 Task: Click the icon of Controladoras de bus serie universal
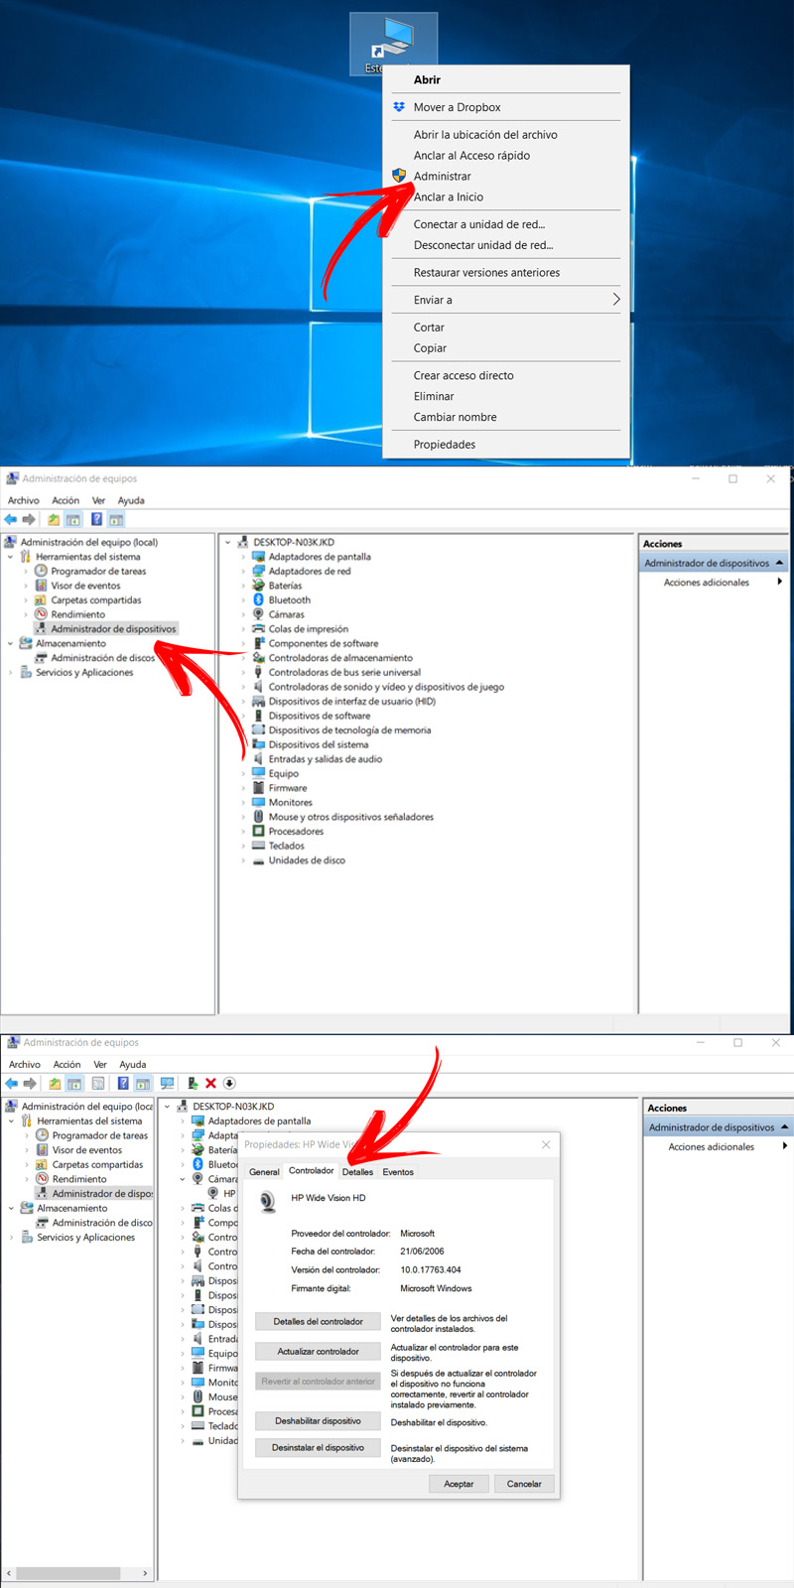point(258,672)
